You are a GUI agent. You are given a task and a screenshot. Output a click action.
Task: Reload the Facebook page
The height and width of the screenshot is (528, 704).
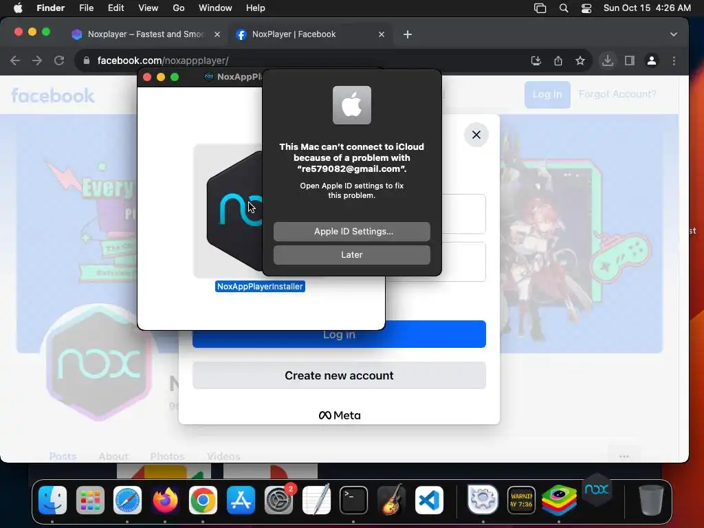(x=59, y=60)
